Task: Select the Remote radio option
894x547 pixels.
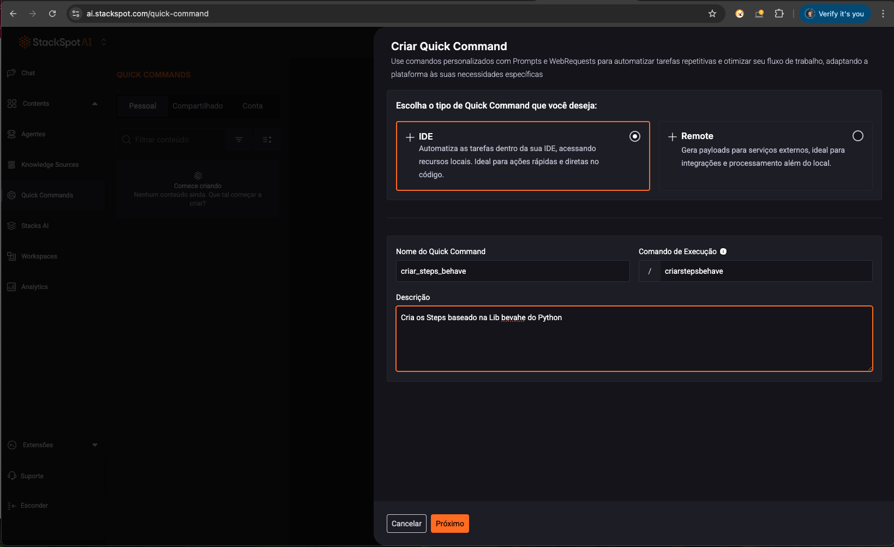Action: (858, 136)
